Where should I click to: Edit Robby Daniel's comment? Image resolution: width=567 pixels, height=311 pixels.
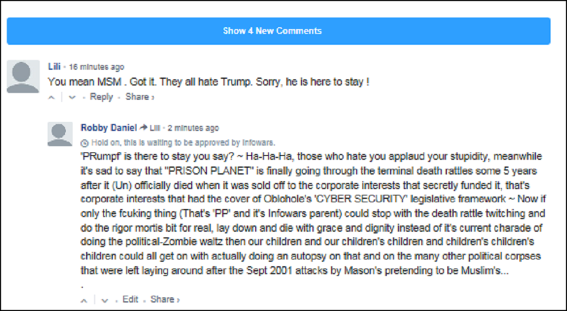[130, 299]
